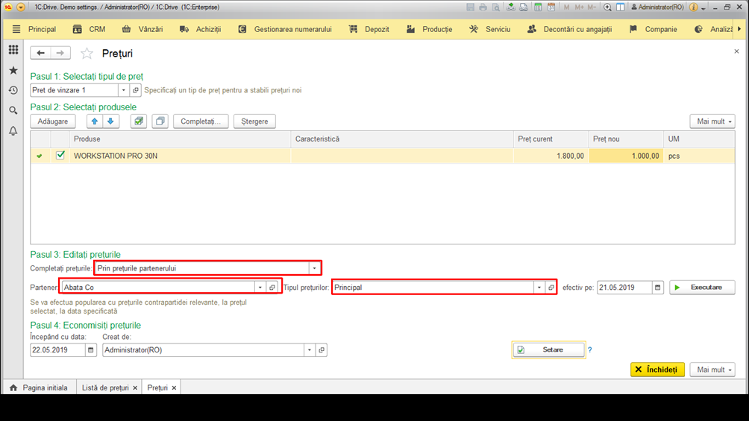
Task: Click the Setare button
Action: coord(548,350)
